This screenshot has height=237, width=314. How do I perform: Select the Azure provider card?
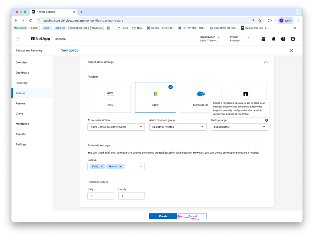[x=155, y=97]
